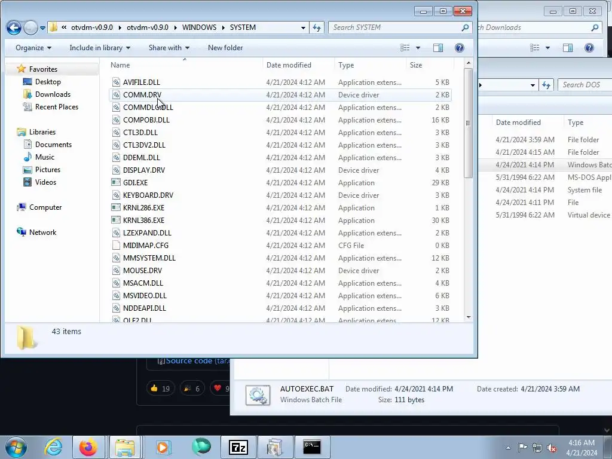Select the GDI.EXE application icon
The width and height of the screenshot is (612, 459).
[x=116, y=183]
